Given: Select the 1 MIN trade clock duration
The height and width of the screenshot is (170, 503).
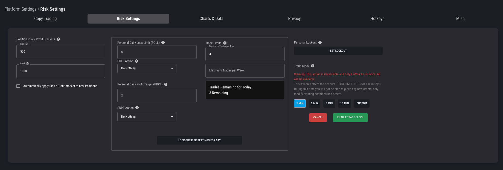Looking at the screenshot, I should (x=300, y=103).
